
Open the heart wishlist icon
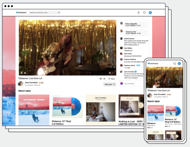[x=144, y=12]
